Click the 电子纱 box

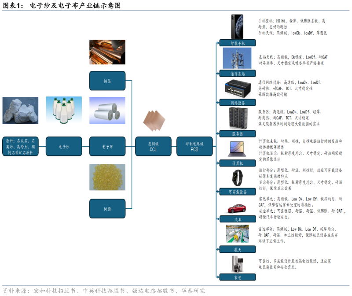tap(64, 146)
